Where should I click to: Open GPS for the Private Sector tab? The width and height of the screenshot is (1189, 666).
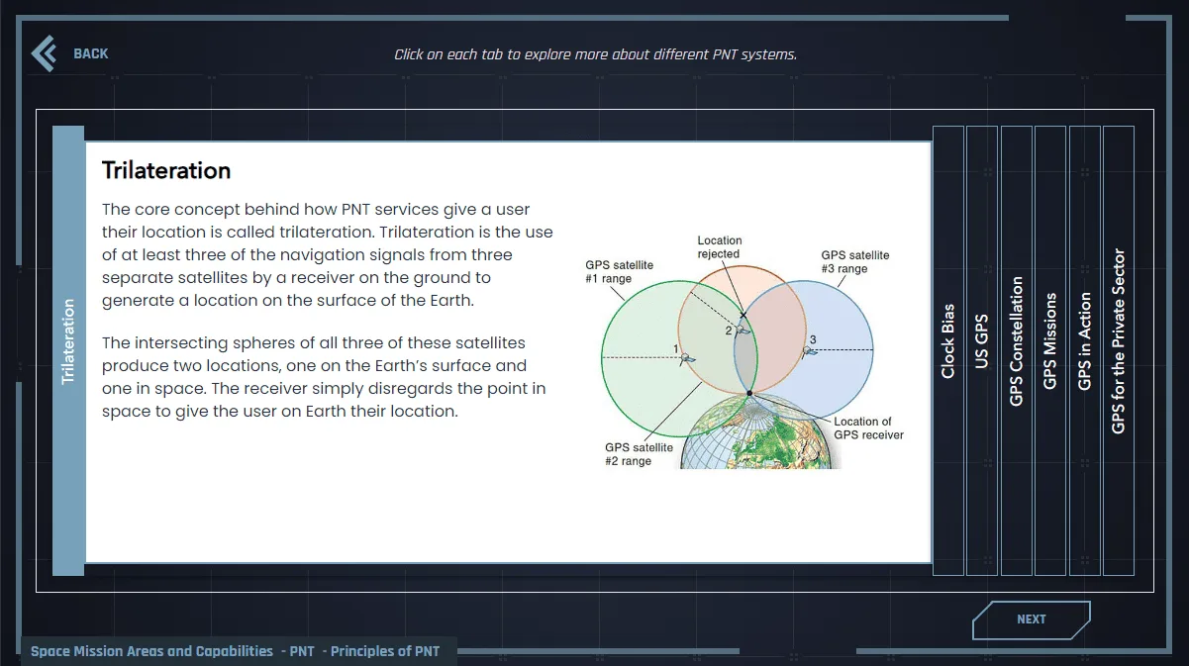(x=1119, y=349)
